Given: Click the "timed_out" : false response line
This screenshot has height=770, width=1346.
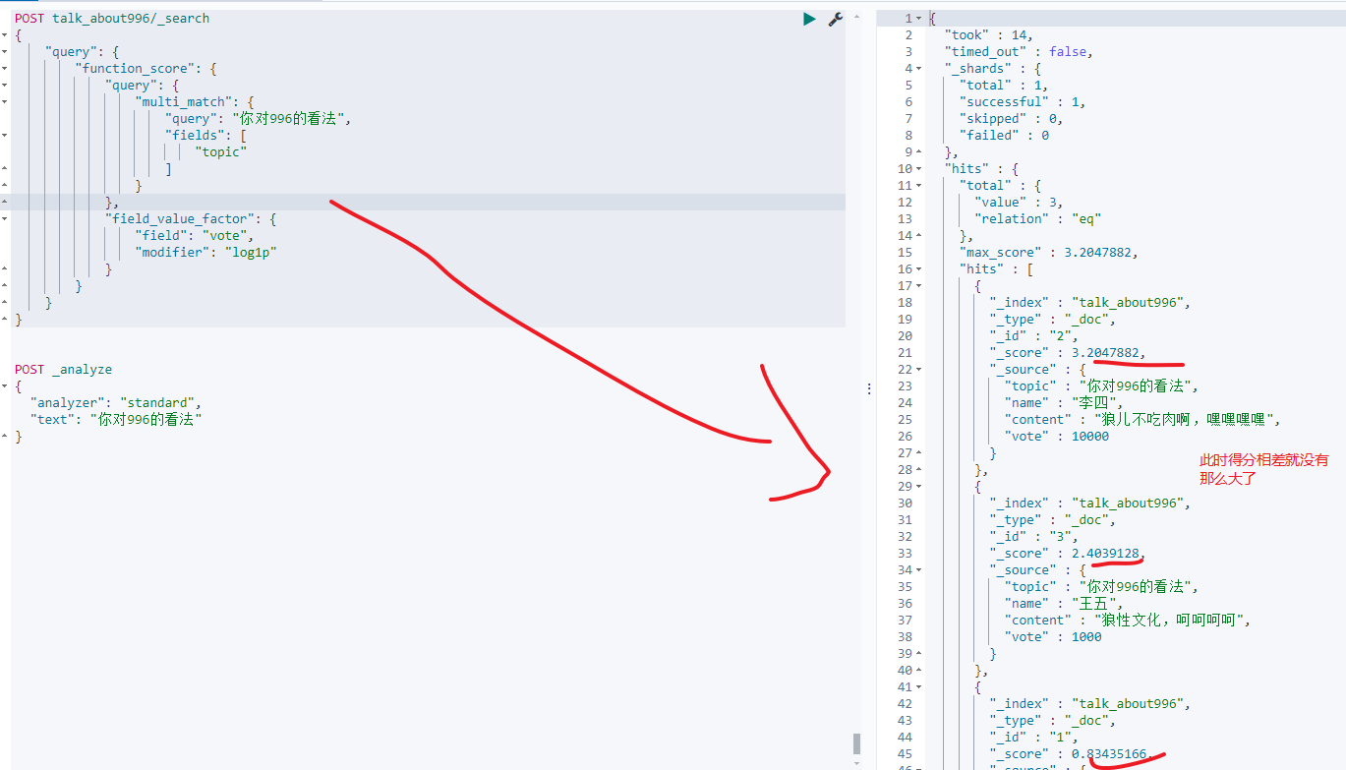Looking at the screenshot, I should click(x=1019, y=52).
